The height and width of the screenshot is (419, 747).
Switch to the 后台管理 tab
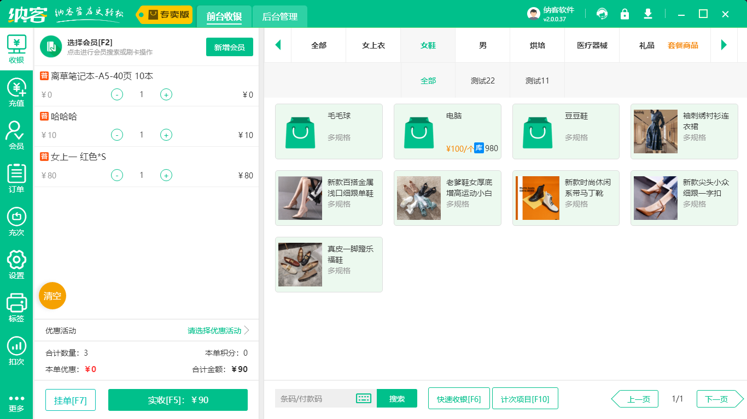pyautogui.click(x=280, y=16)
